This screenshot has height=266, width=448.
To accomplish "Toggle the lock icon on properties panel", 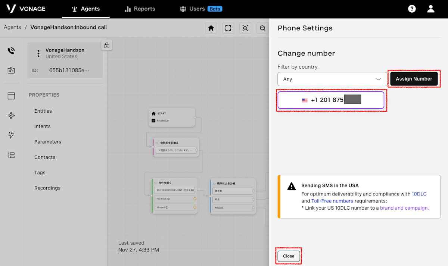I will [107, 45].
